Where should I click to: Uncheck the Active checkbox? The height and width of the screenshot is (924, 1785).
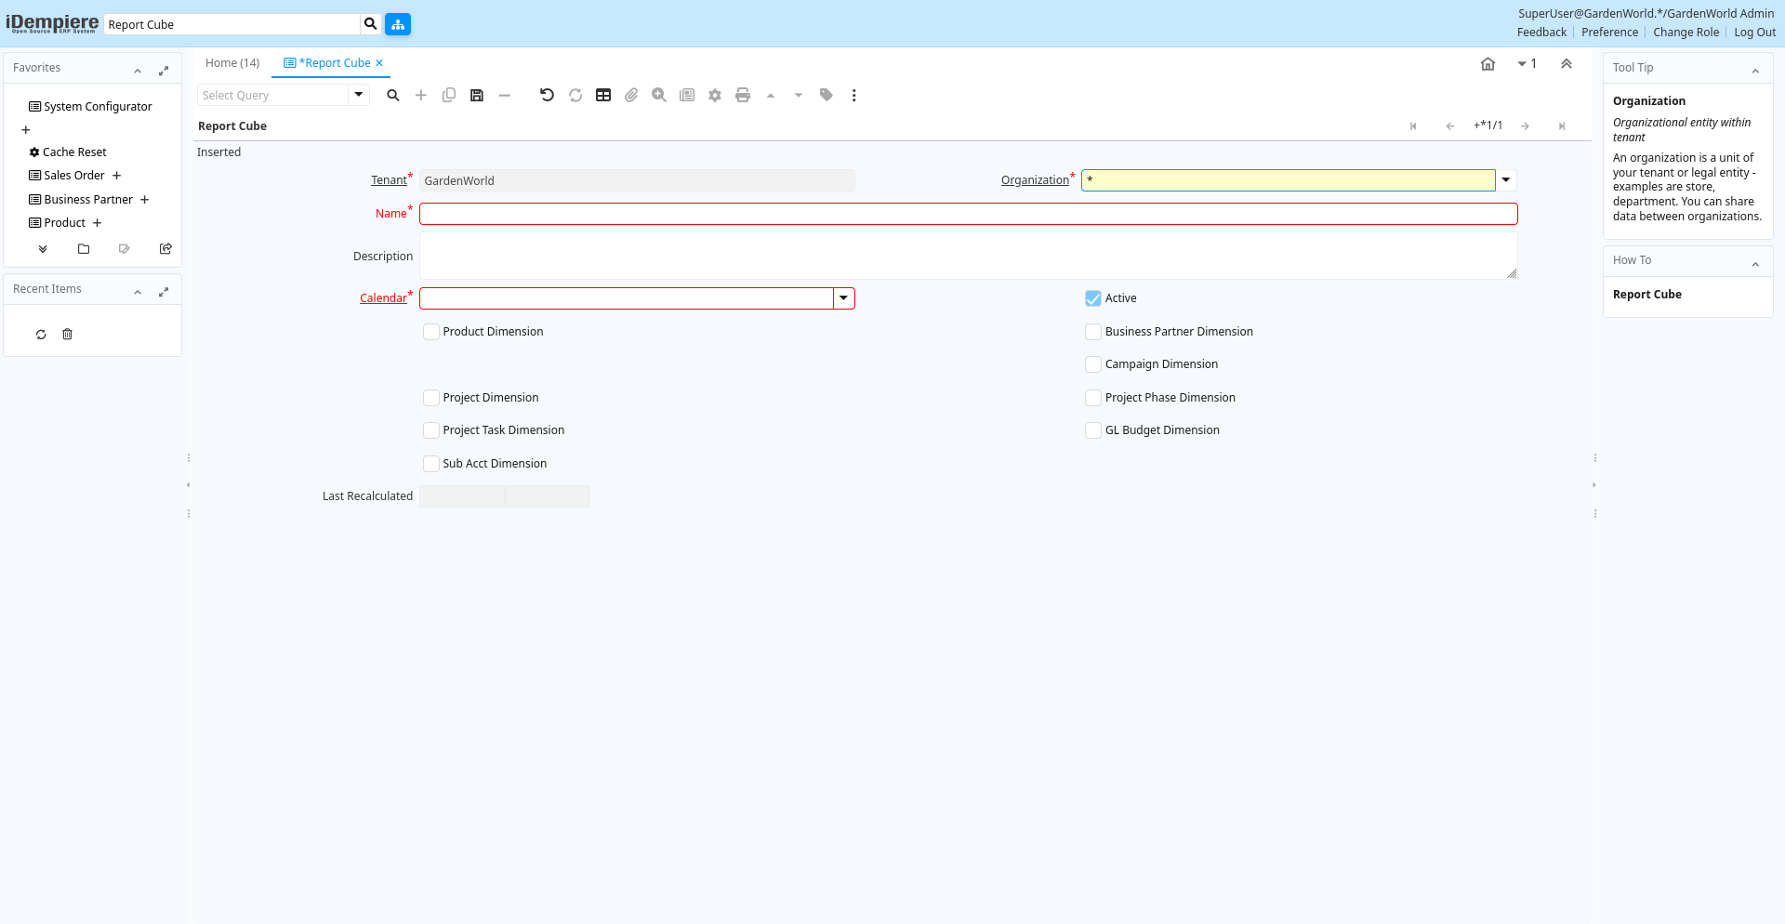(1093, 298)
